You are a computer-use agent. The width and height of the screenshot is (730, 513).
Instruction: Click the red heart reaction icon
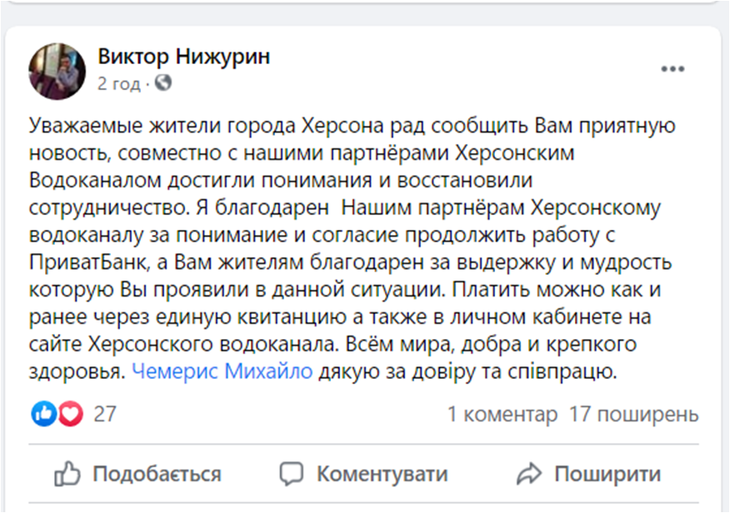coord(70,414)
